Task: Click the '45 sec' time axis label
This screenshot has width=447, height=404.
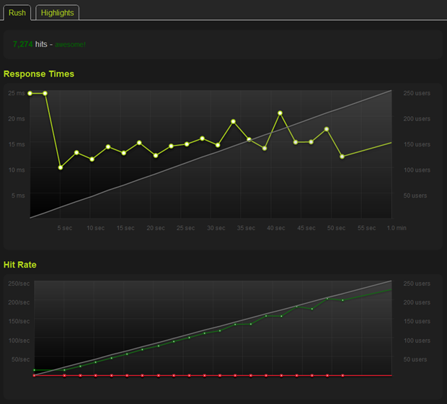Action: [x=306, y=228]
